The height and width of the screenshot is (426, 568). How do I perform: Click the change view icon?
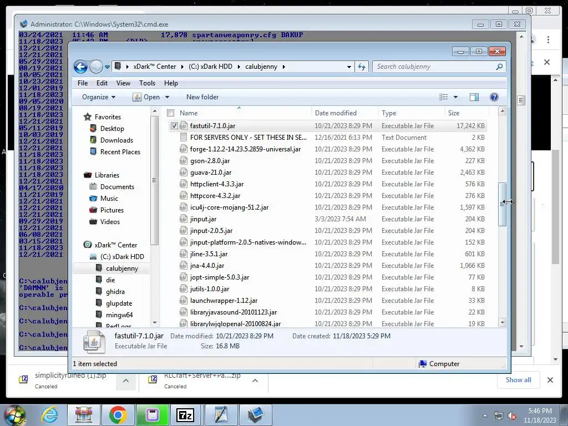tap(443, 97)
